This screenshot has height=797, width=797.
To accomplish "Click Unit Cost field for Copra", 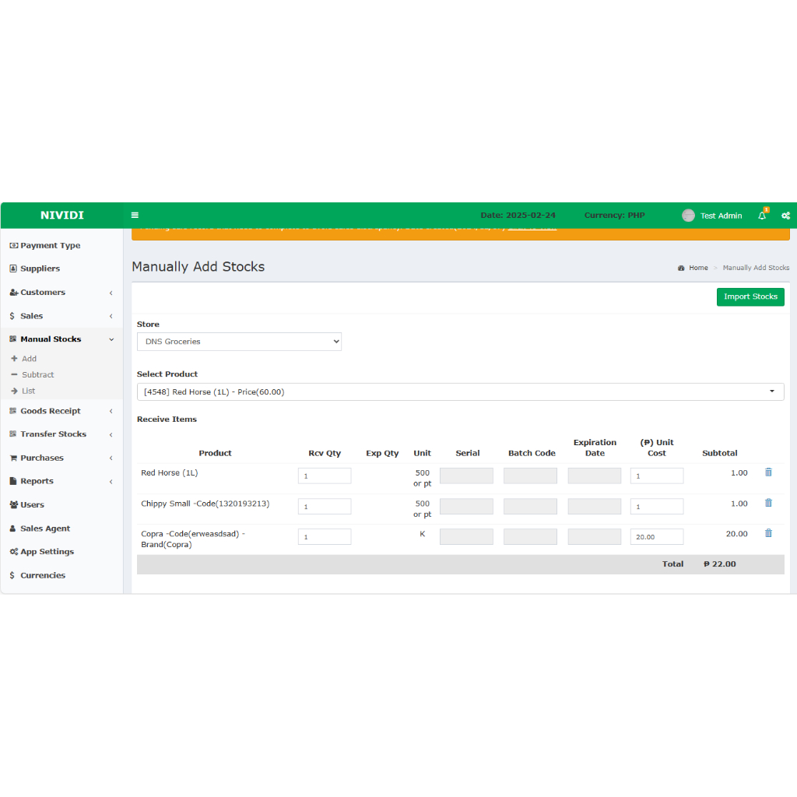I will (x=656, y=537).
